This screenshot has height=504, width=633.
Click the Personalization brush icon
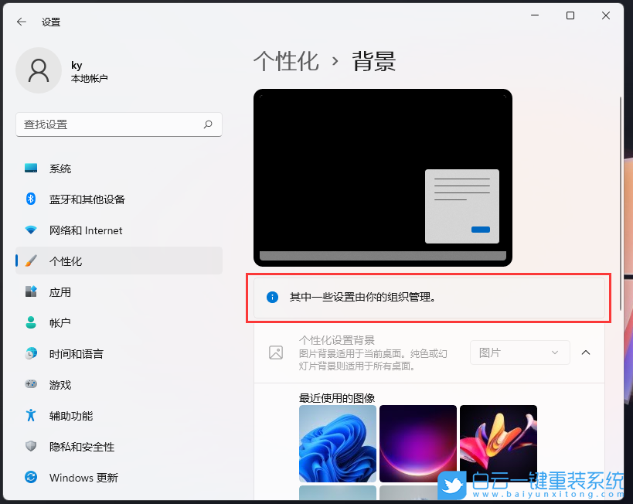tap(31, 261)
